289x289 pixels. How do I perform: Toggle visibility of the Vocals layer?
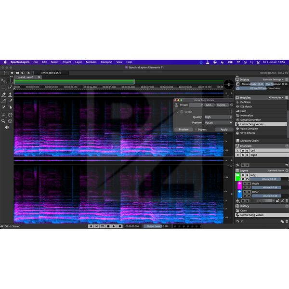click(x=244, y=184)
